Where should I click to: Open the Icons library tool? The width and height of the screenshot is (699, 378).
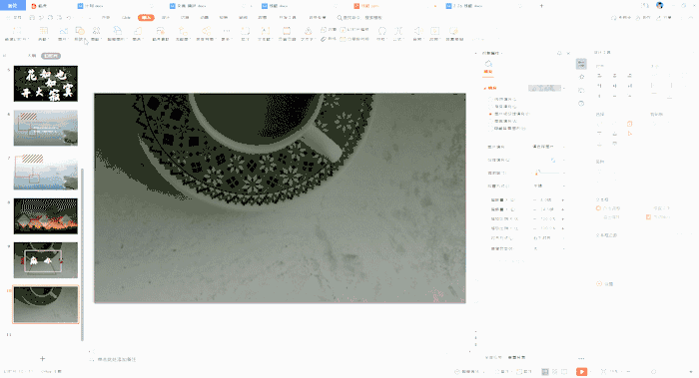[x=96, y=34]
